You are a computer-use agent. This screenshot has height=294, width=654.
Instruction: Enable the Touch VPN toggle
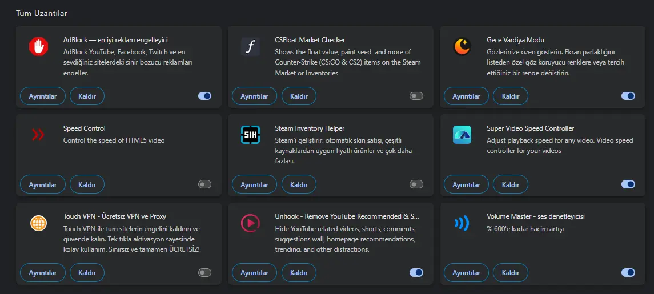[x=205, y=273]
